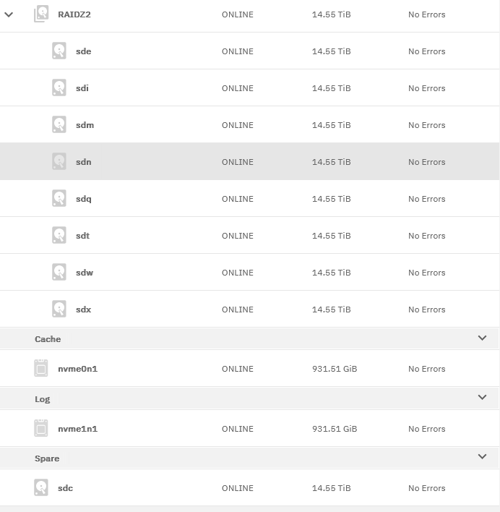The width and height of the screenshot is (500, 512).
Task: Click the Log section header label
Action: click(43, 399)
